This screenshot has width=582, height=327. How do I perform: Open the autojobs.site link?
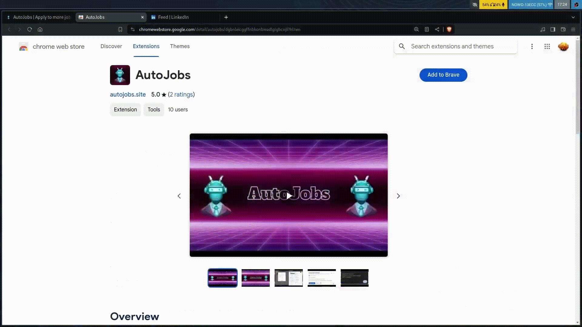(128, 94)
